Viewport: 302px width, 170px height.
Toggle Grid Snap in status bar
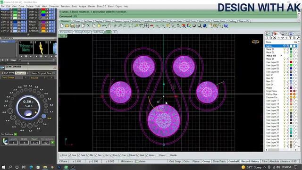(x=175, y=161)
